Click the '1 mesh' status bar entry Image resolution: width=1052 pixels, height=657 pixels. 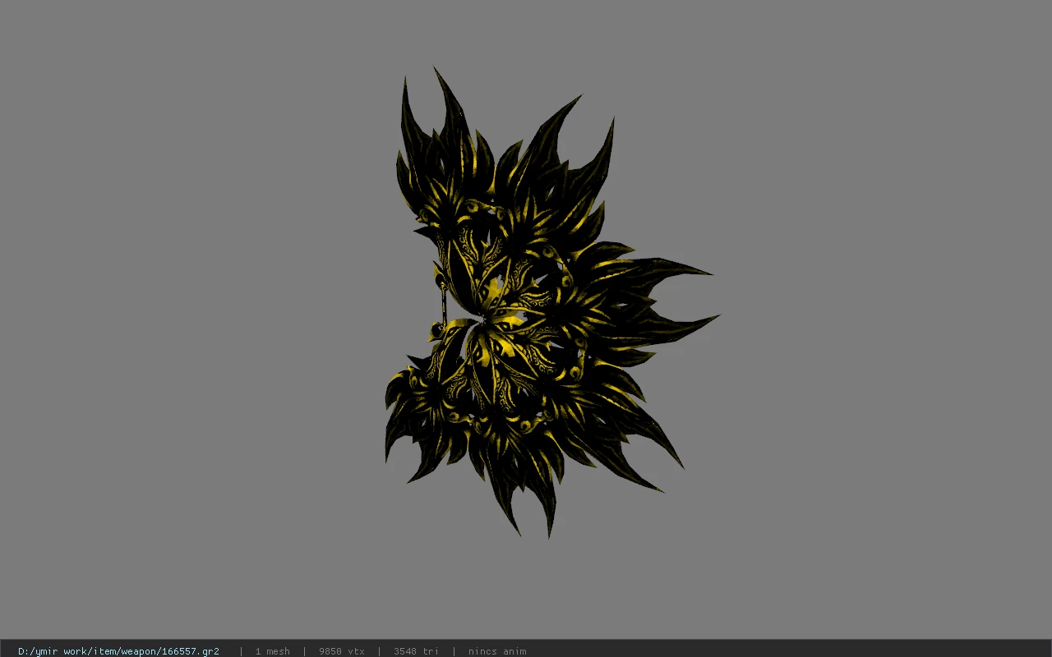pos(272,651)
